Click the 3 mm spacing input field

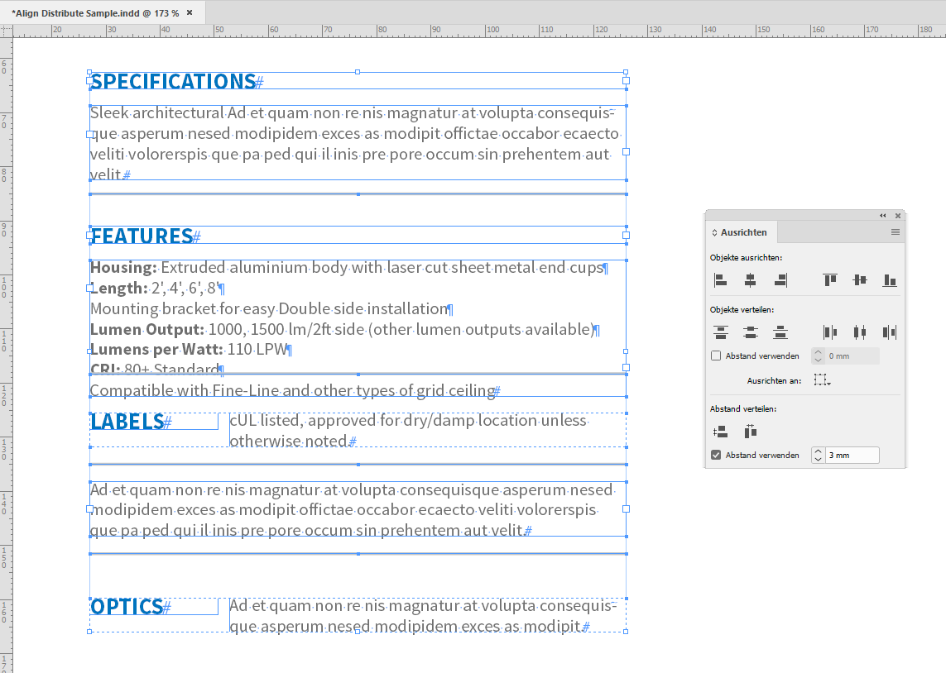852,455
